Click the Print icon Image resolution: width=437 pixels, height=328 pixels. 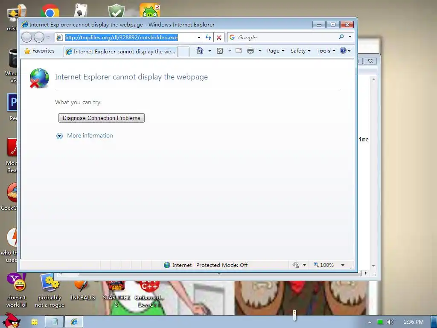pos(251,51)
